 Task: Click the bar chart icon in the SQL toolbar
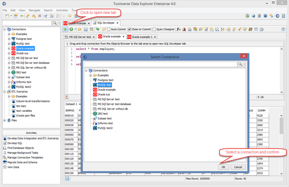coord(184,29)
